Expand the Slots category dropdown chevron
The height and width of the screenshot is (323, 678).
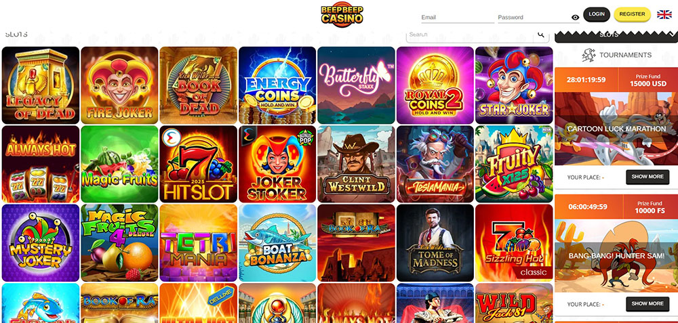(671, 35)
